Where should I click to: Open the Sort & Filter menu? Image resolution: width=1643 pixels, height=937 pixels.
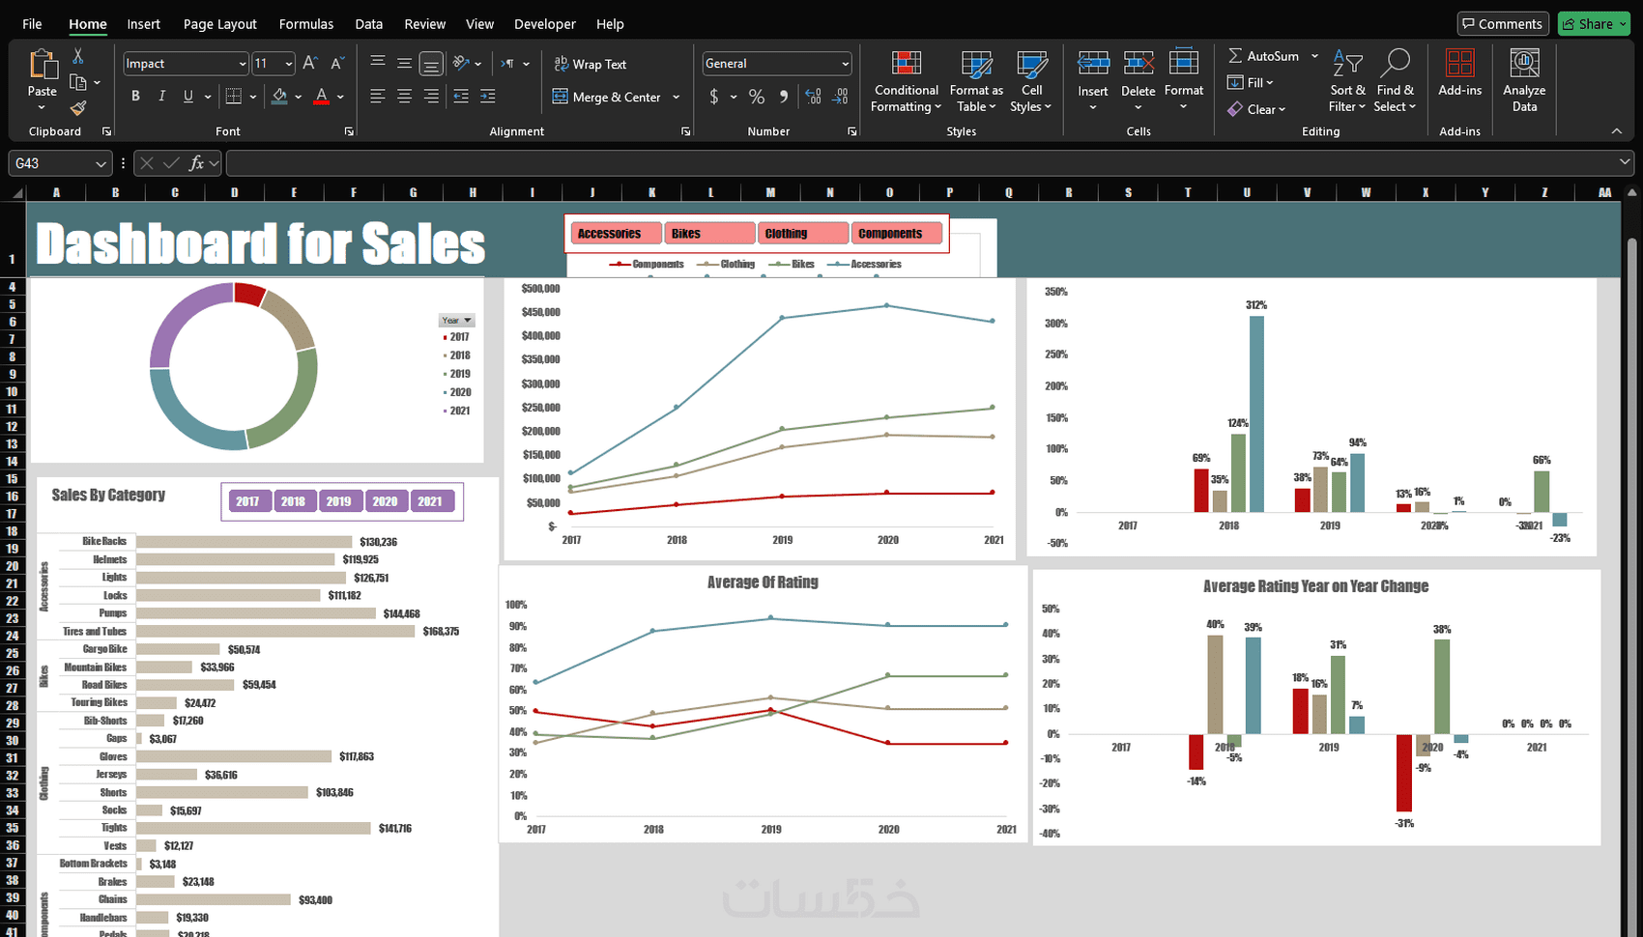(x=1347, y=81)
